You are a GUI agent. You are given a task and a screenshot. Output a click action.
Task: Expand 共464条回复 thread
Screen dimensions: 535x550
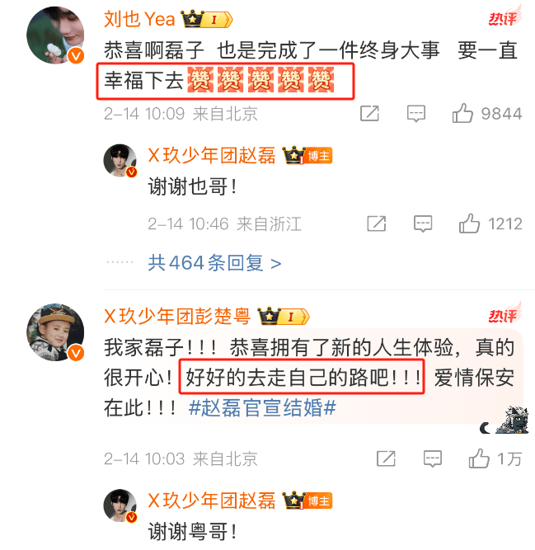(x=214, y=263)
